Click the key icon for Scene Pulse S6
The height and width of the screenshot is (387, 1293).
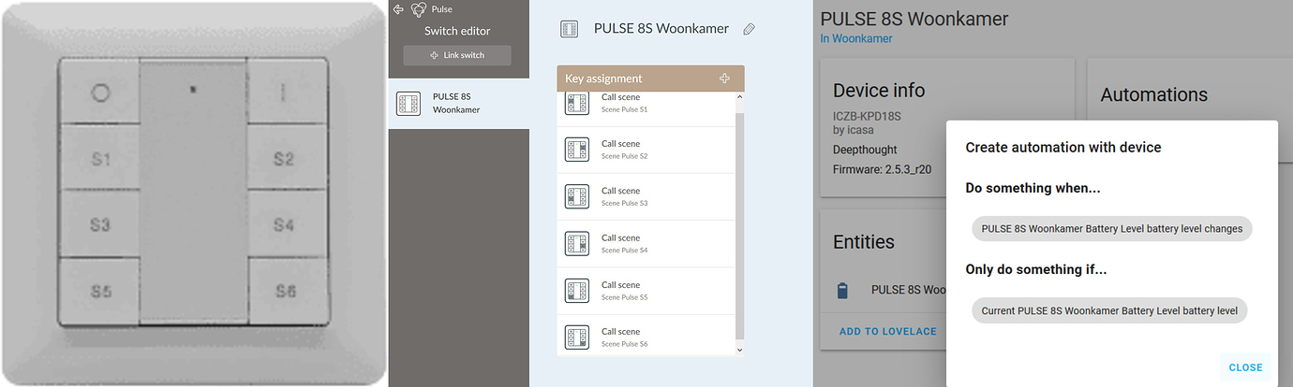point(577,337)
